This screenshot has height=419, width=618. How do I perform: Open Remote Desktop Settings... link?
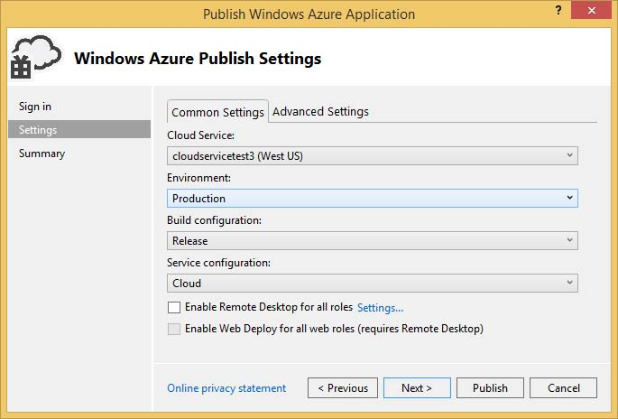tap(380, 308)
